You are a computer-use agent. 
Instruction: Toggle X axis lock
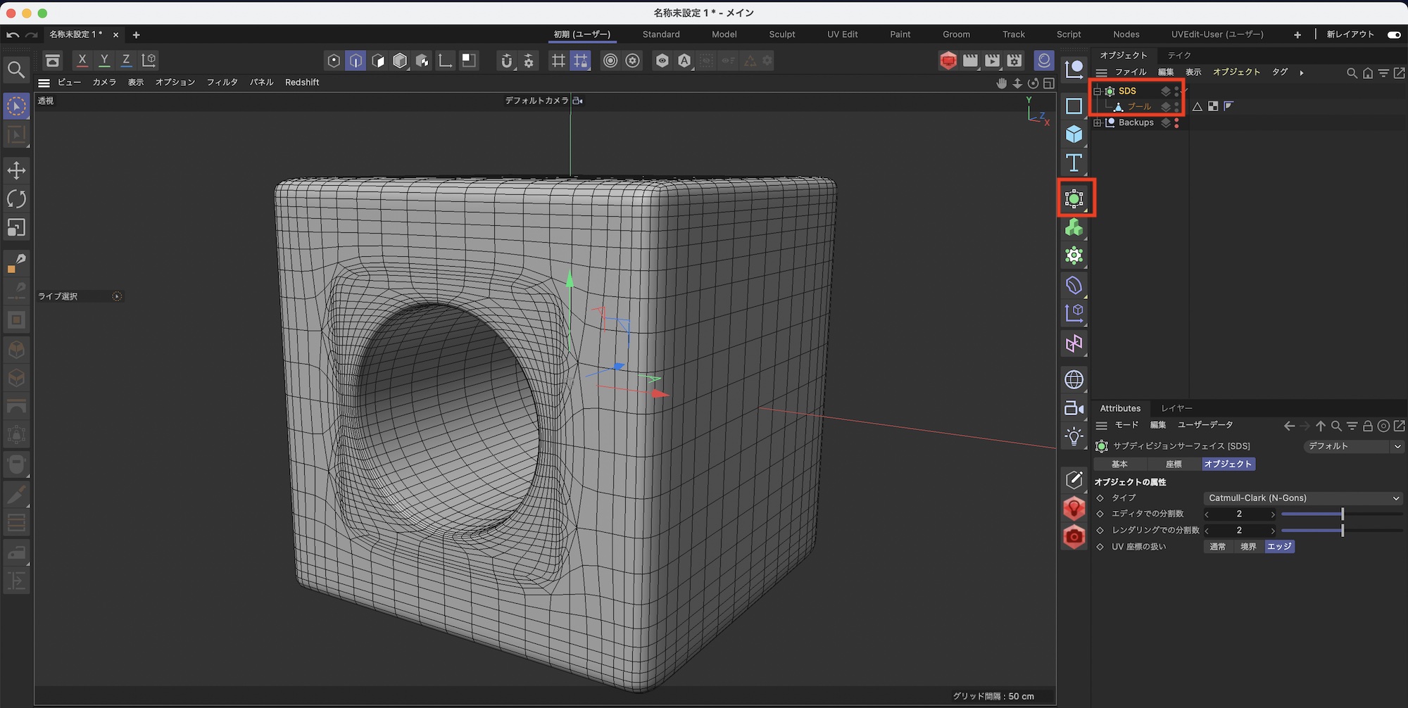pos(82,61)
